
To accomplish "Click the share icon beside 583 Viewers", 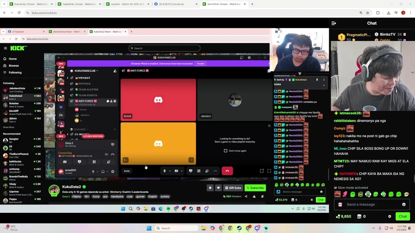I will [x=246, y=196].
